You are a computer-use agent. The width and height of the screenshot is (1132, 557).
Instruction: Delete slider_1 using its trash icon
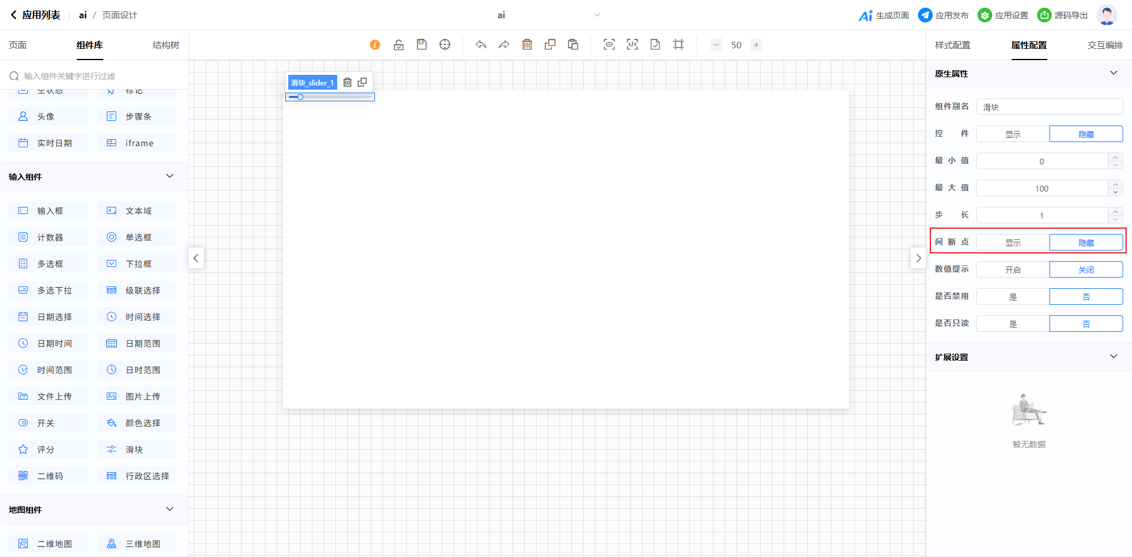click(347, 83)
